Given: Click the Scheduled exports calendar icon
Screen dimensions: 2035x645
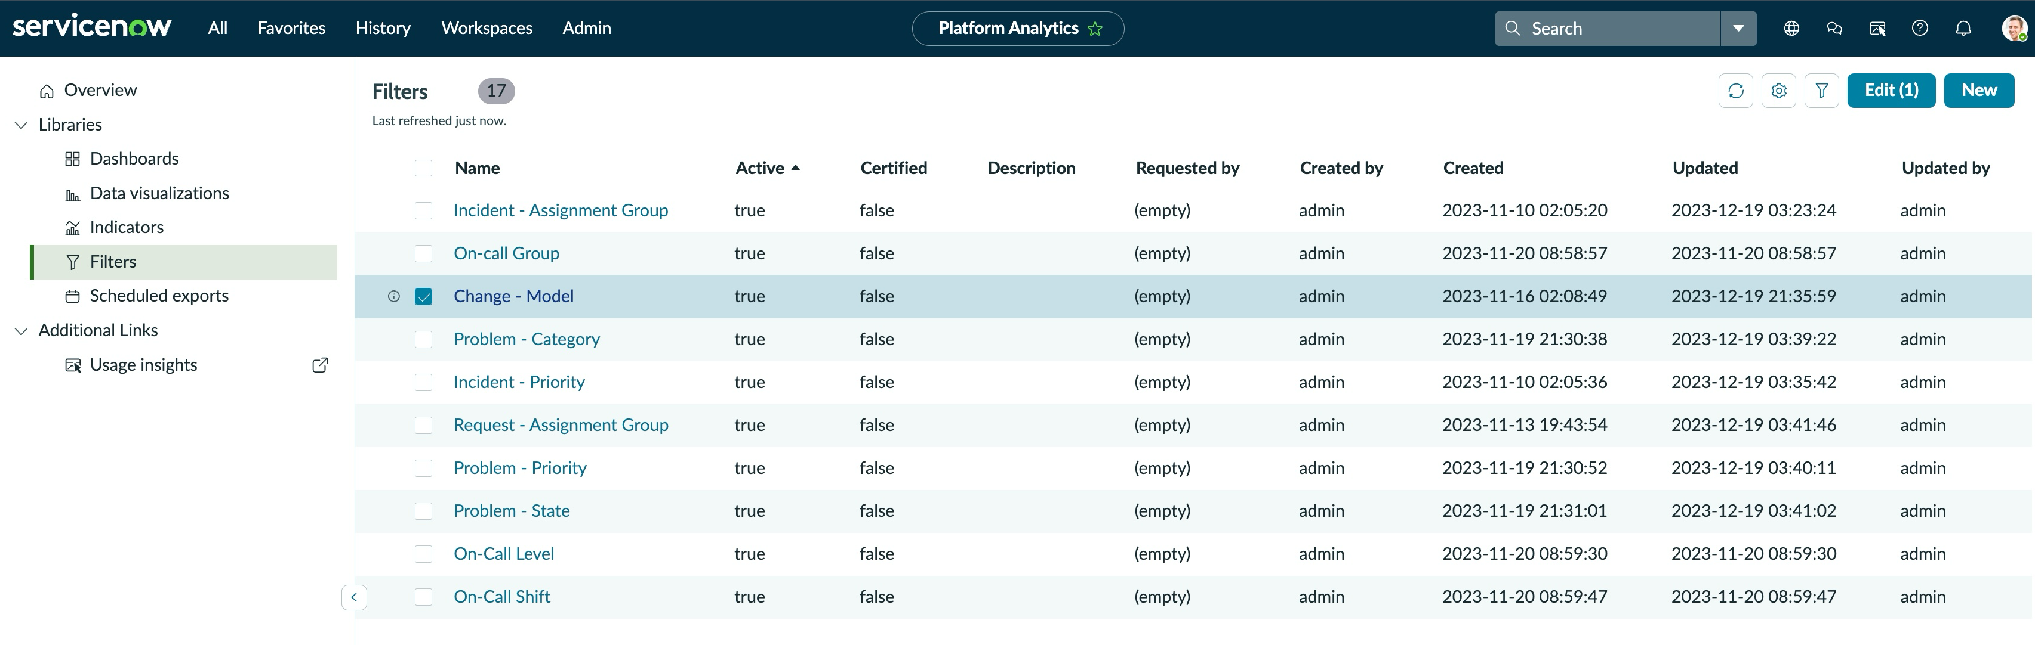Looking at the screenshot, I should coord(73,296).
